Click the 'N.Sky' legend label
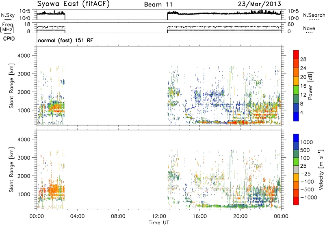 (8, 15)
